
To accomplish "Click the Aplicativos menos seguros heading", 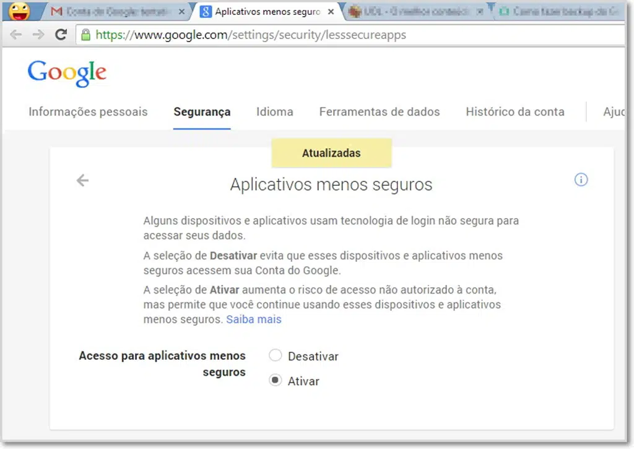I will point(331,185).
